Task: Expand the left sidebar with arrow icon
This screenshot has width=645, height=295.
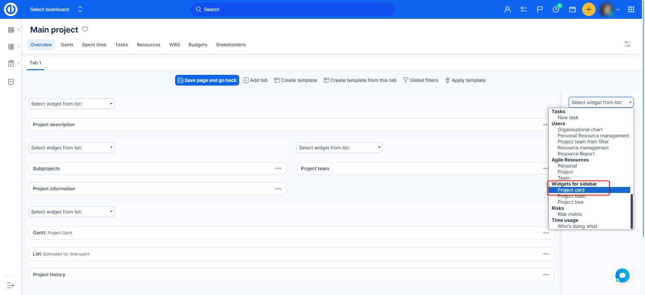Action: click(10, 285)
